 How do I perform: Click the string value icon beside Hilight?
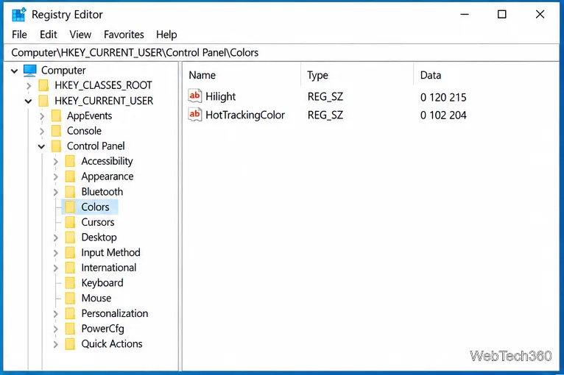click(195, 96)
